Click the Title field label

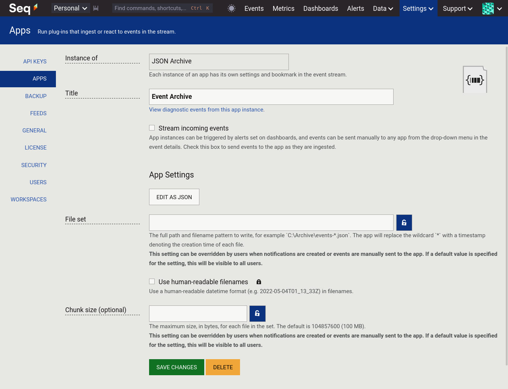72,93
